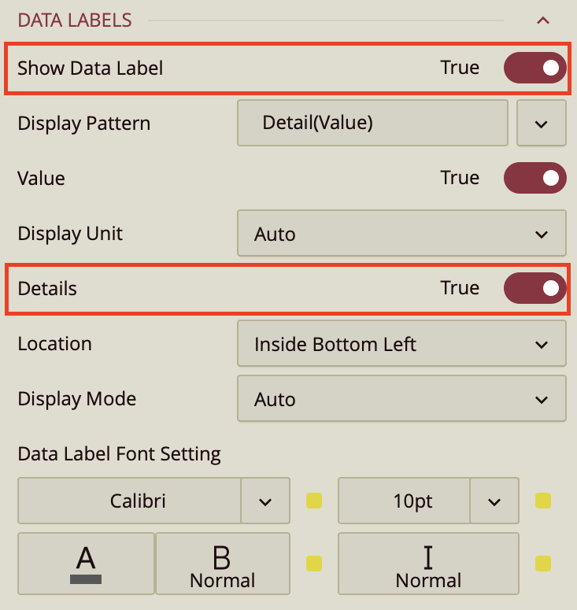Click the yellow square beside font family
The image size is (577, 610).
(x=314, y=501)
